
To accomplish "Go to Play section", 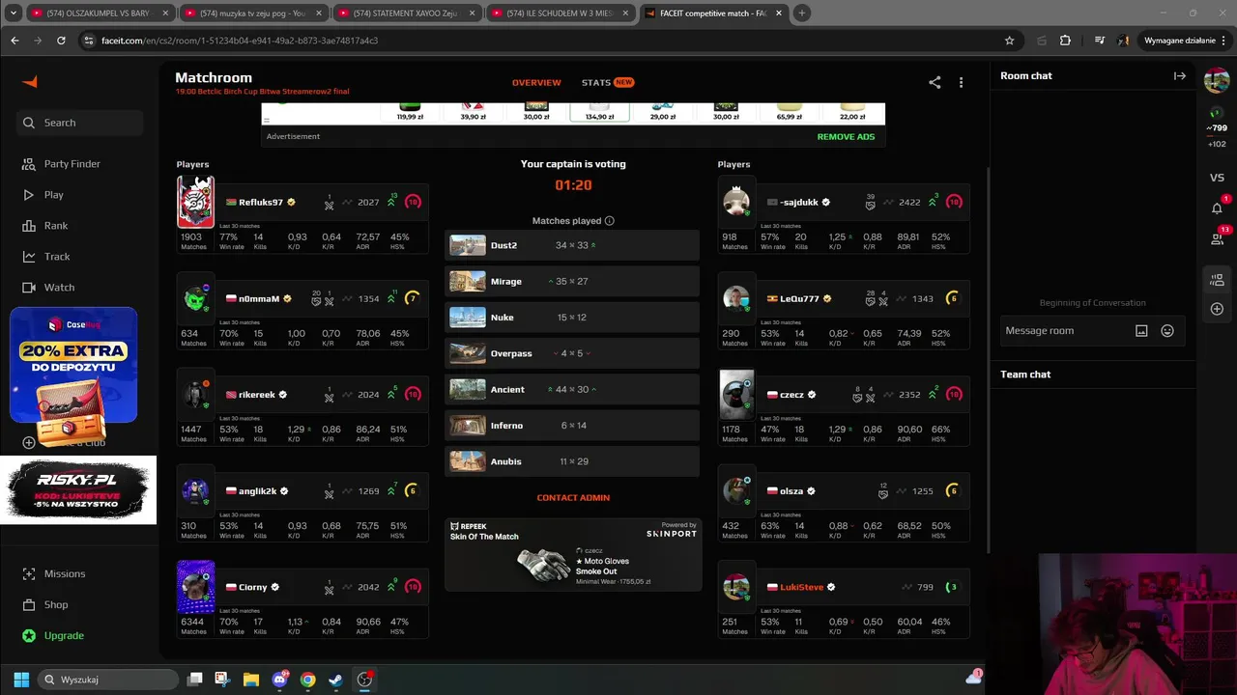I will [x=43, y=195].
